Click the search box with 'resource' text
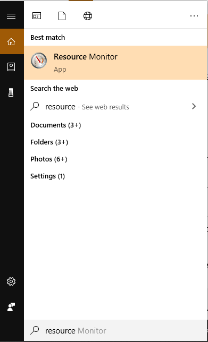Screen dimensions: 208x342 coord(115,331)
